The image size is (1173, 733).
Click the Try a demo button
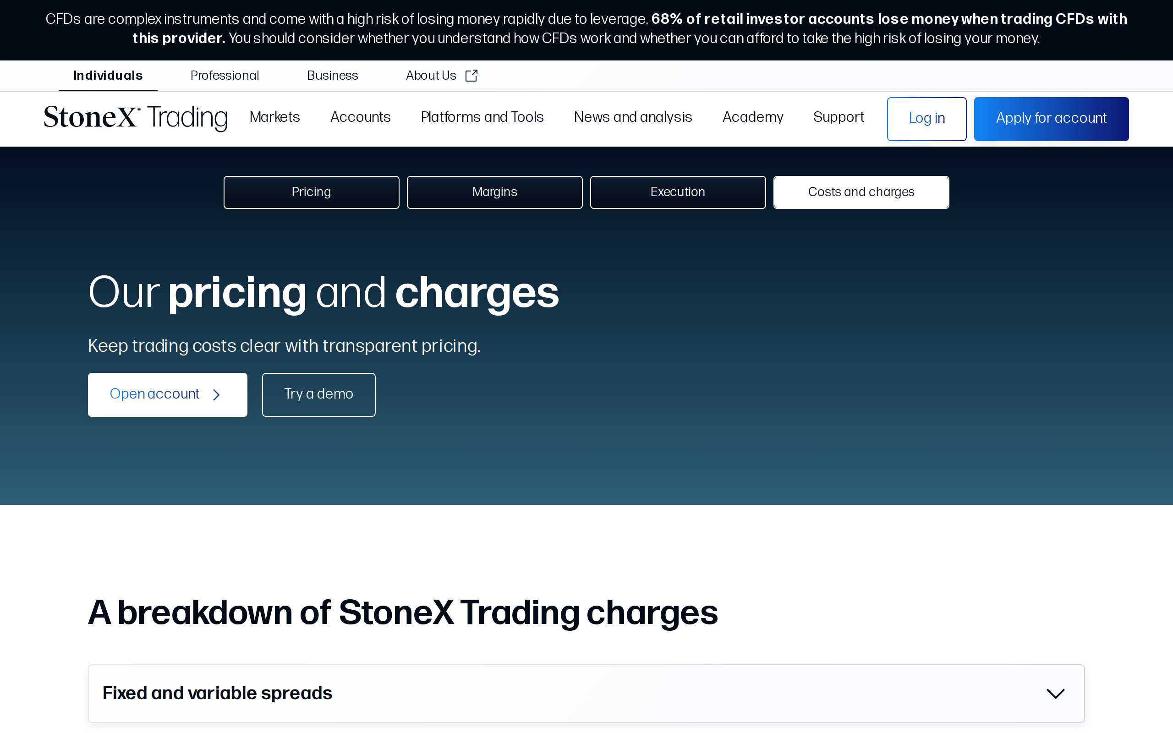pyautogui.click(x=318, y=394)
